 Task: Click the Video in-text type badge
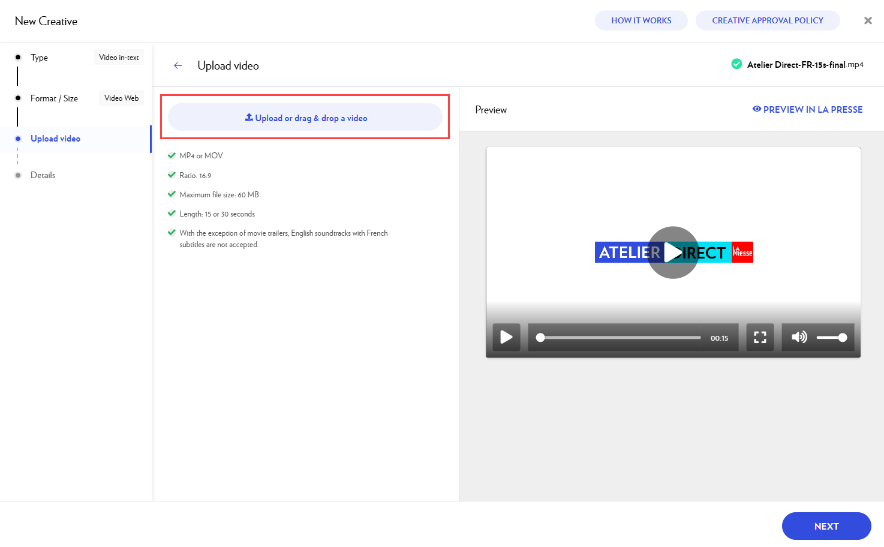tap(119, 58)
